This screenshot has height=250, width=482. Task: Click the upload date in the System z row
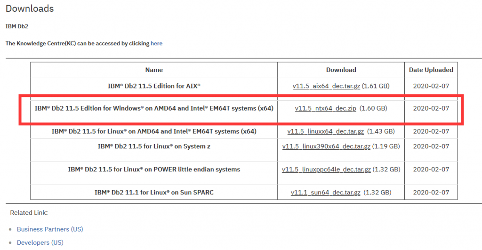click(431, 146)
